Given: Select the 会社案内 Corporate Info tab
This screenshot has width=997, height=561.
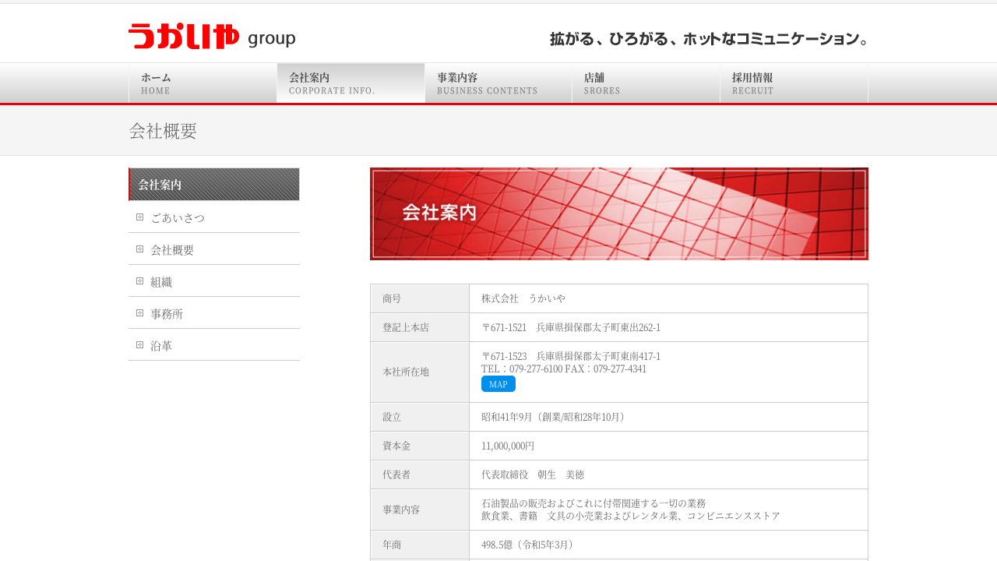Looking at the screenshot, I should (351, 83).
